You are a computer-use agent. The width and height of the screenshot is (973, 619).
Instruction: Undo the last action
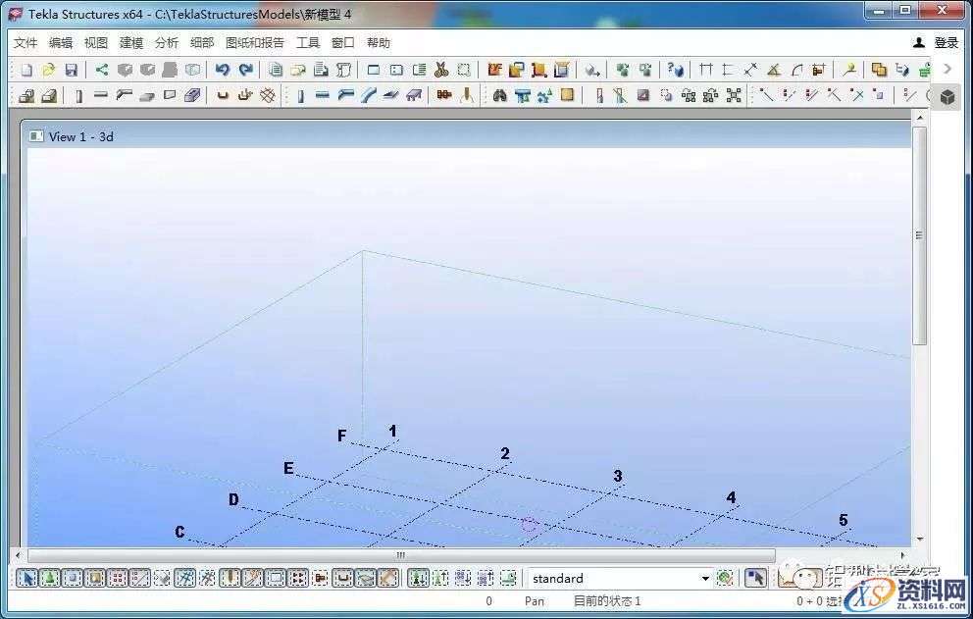[223, 69]
